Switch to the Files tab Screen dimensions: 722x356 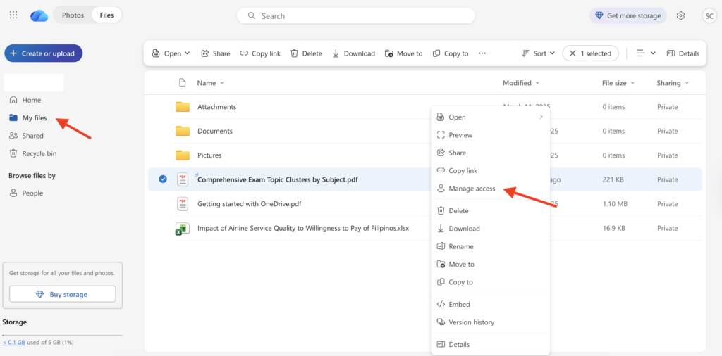(107, 15)
